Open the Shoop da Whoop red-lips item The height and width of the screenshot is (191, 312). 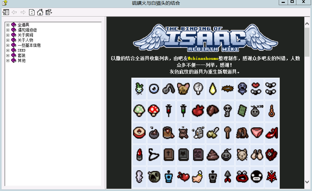tap(242, 177)
